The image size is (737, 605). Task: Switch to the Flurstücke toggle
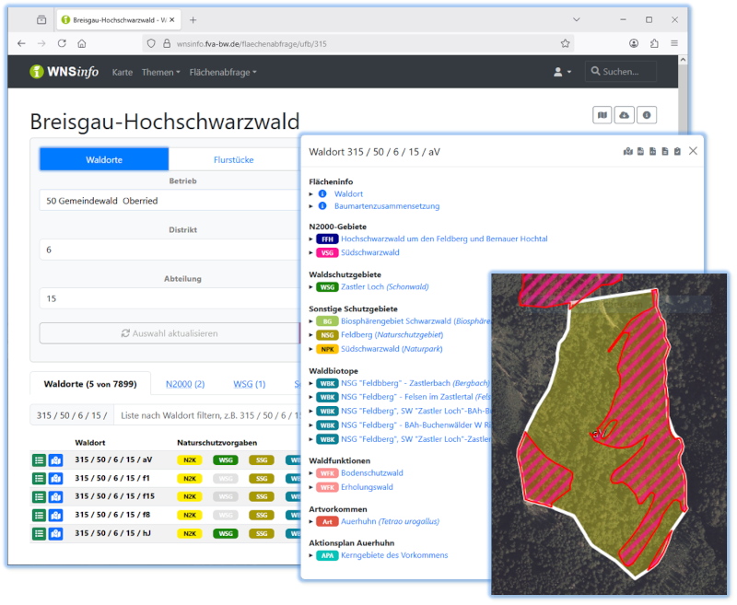(233, 159)
